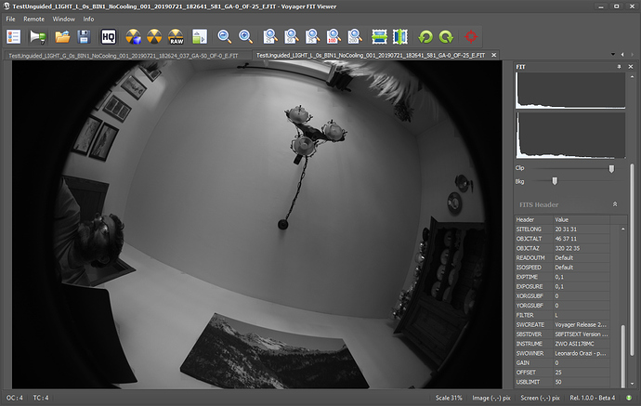Click the stretch icon with blue globe
The height and width of the screenshot is (406, 641).
(x=133, y=37)
